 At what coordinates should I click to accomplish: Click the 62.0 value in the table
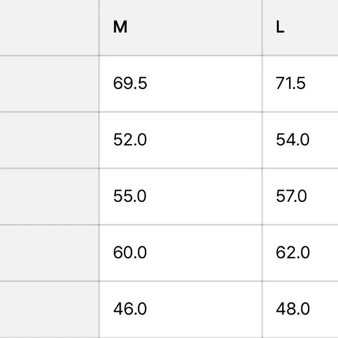(293, 253)
